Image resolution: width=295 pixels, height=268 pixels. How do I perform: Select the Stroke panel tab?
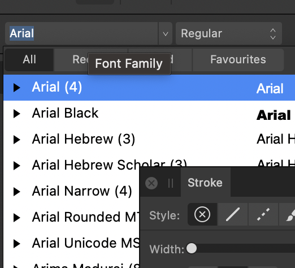[x=205, y=183]
